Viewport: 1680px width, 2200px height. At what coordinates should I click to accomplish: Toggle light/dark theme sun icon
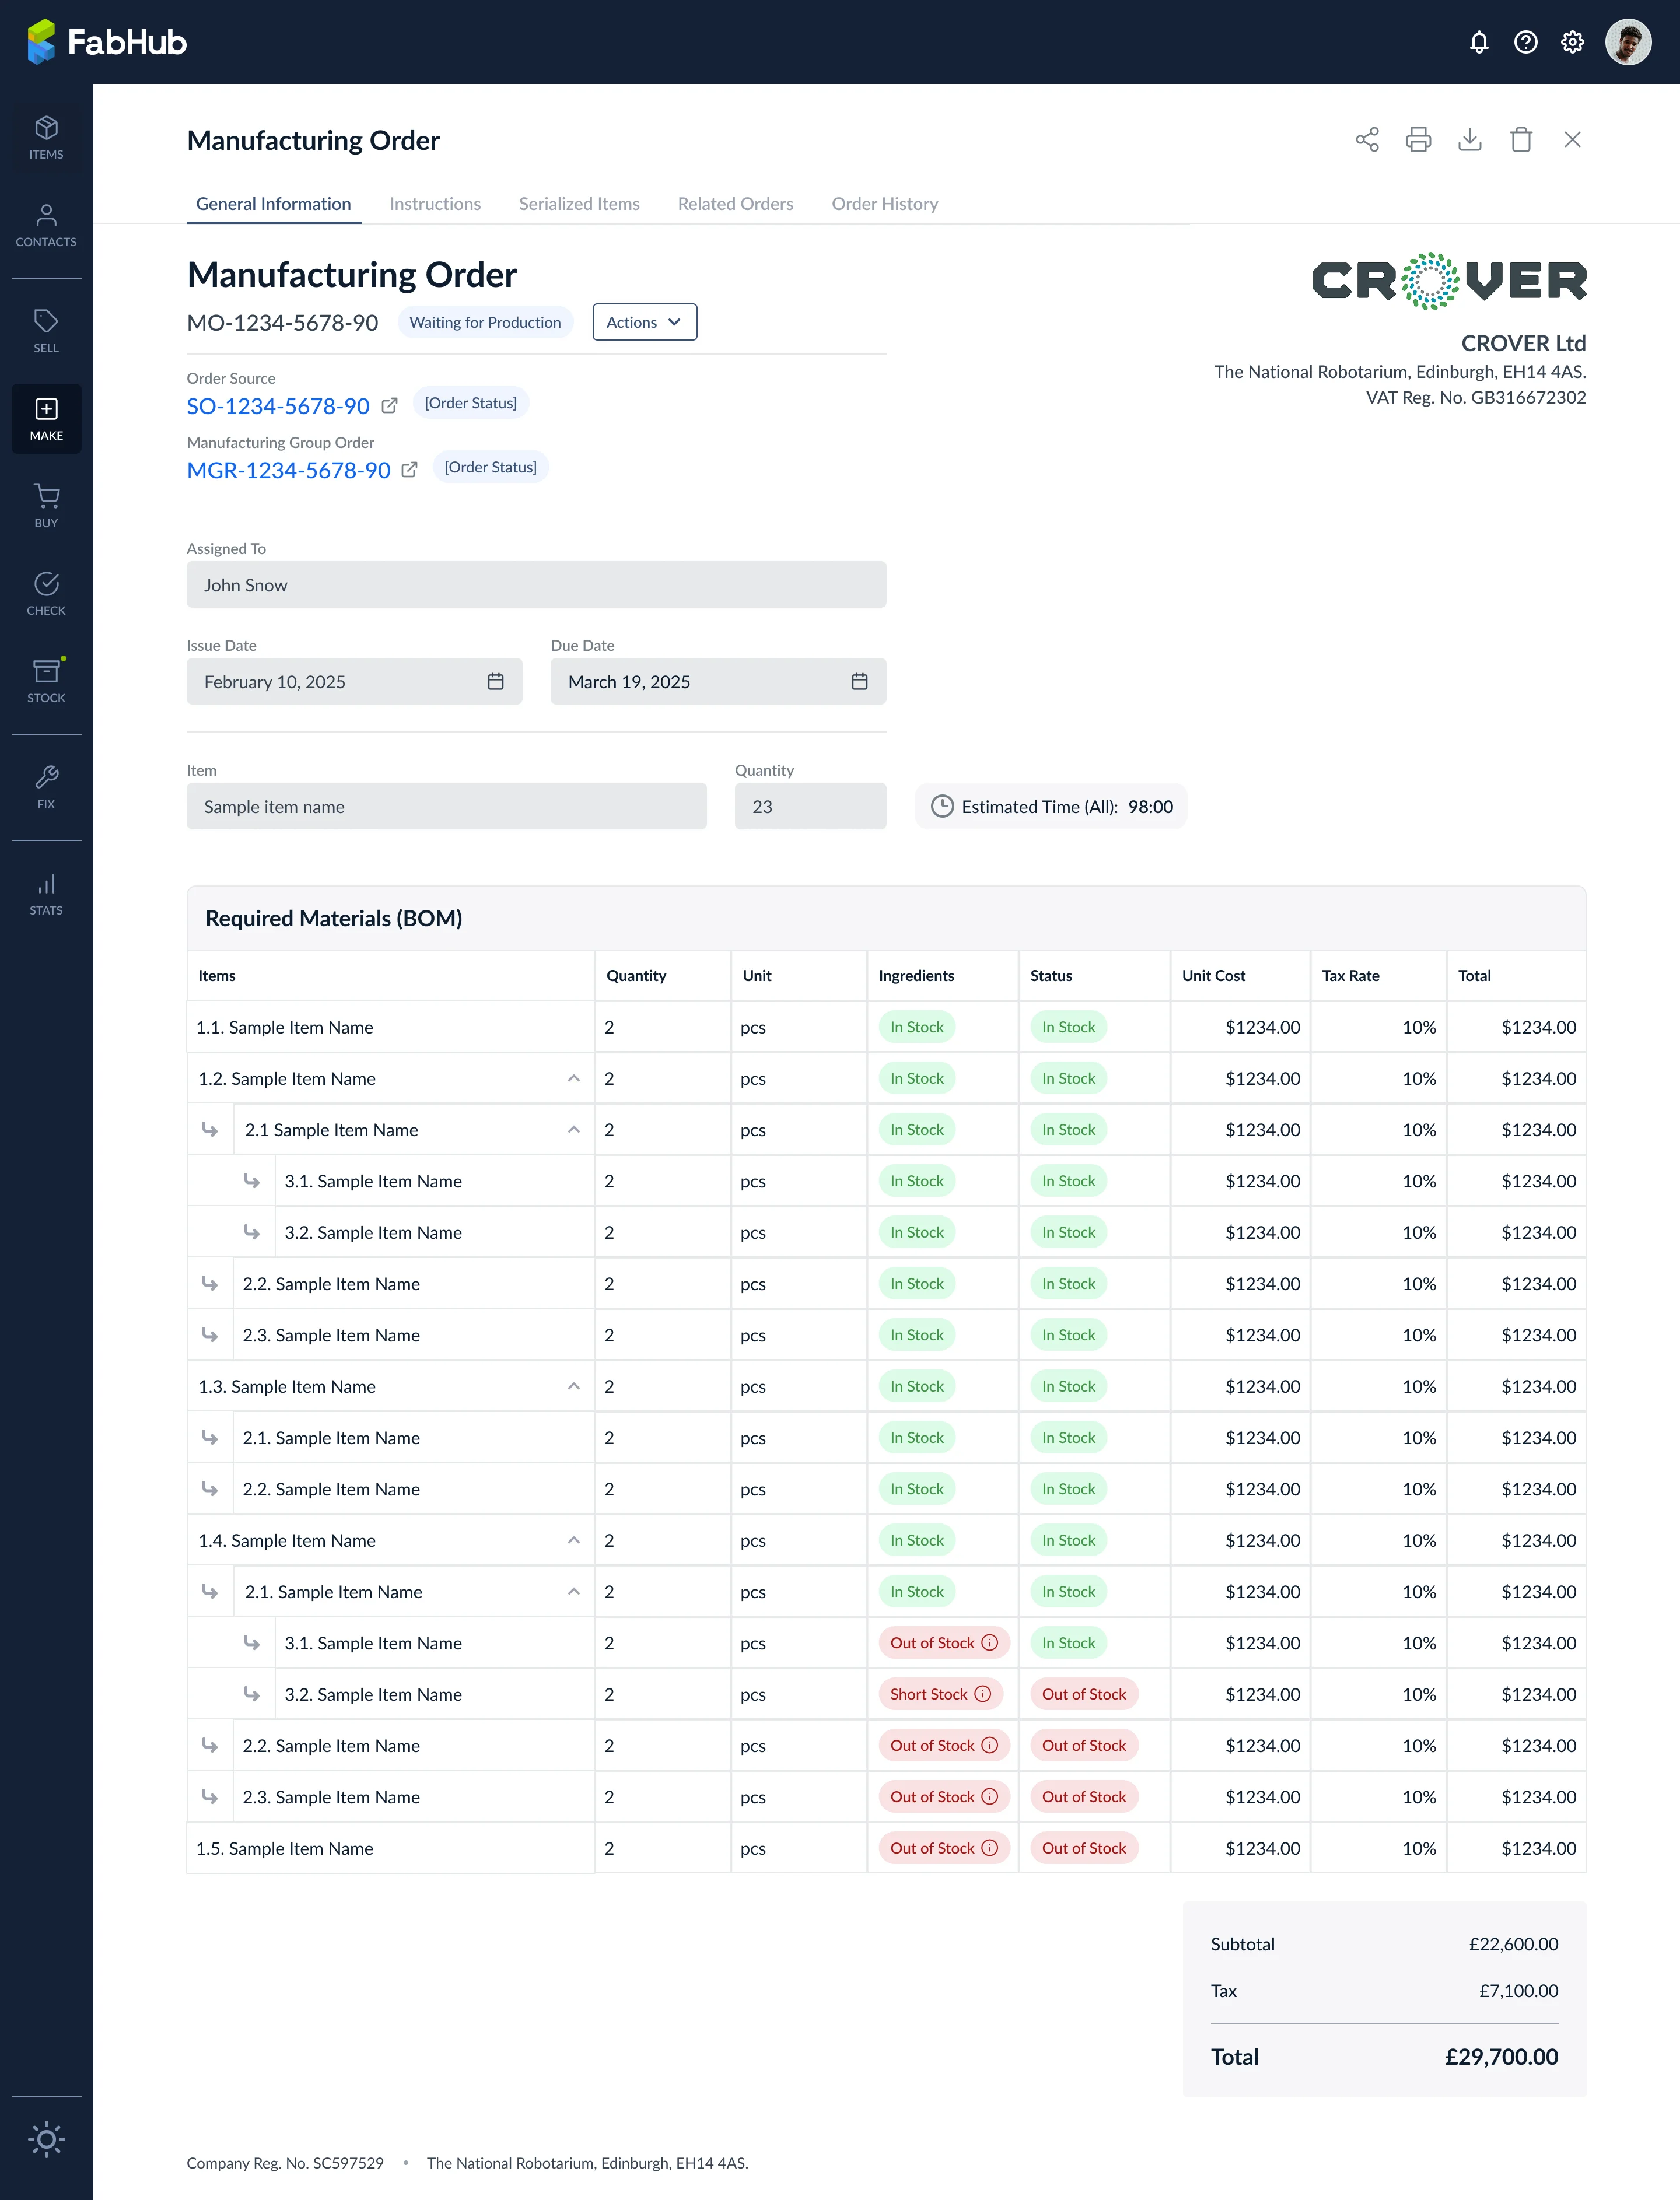click(x=46, y=2139)
